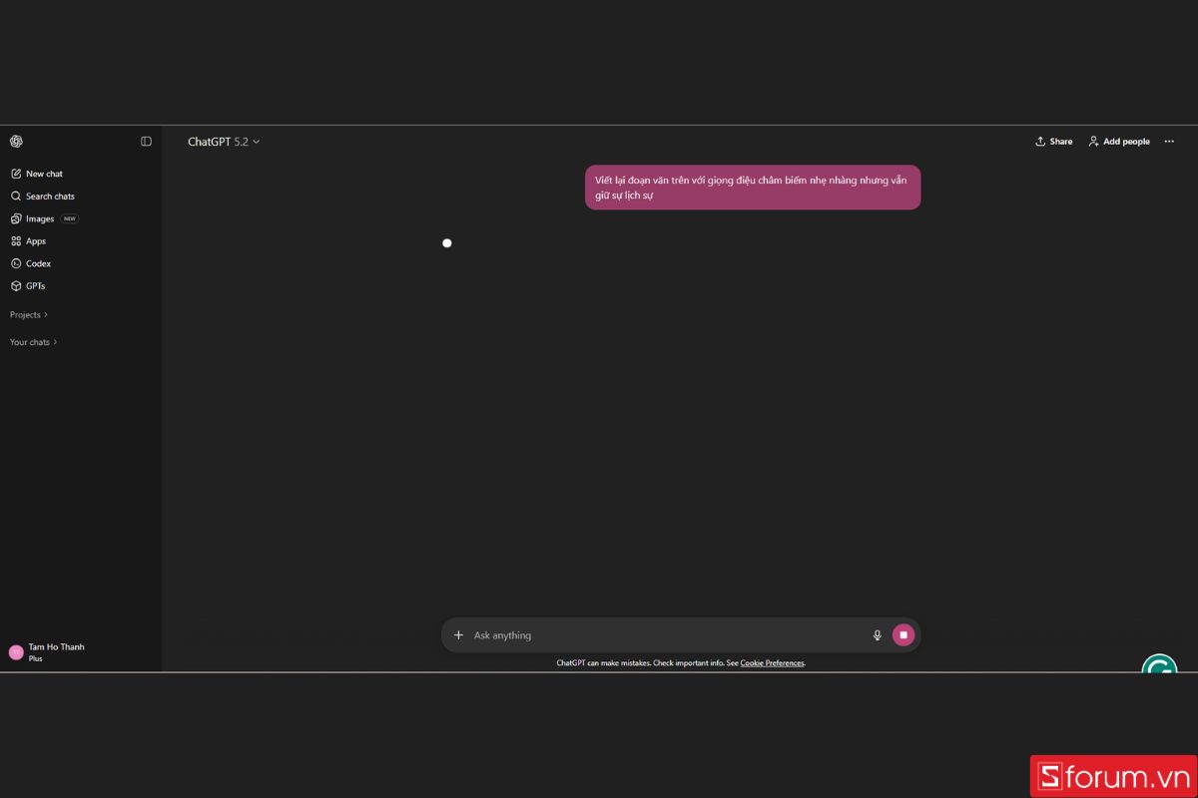Toggle the sidebar collapse icon

pos(146,142)
